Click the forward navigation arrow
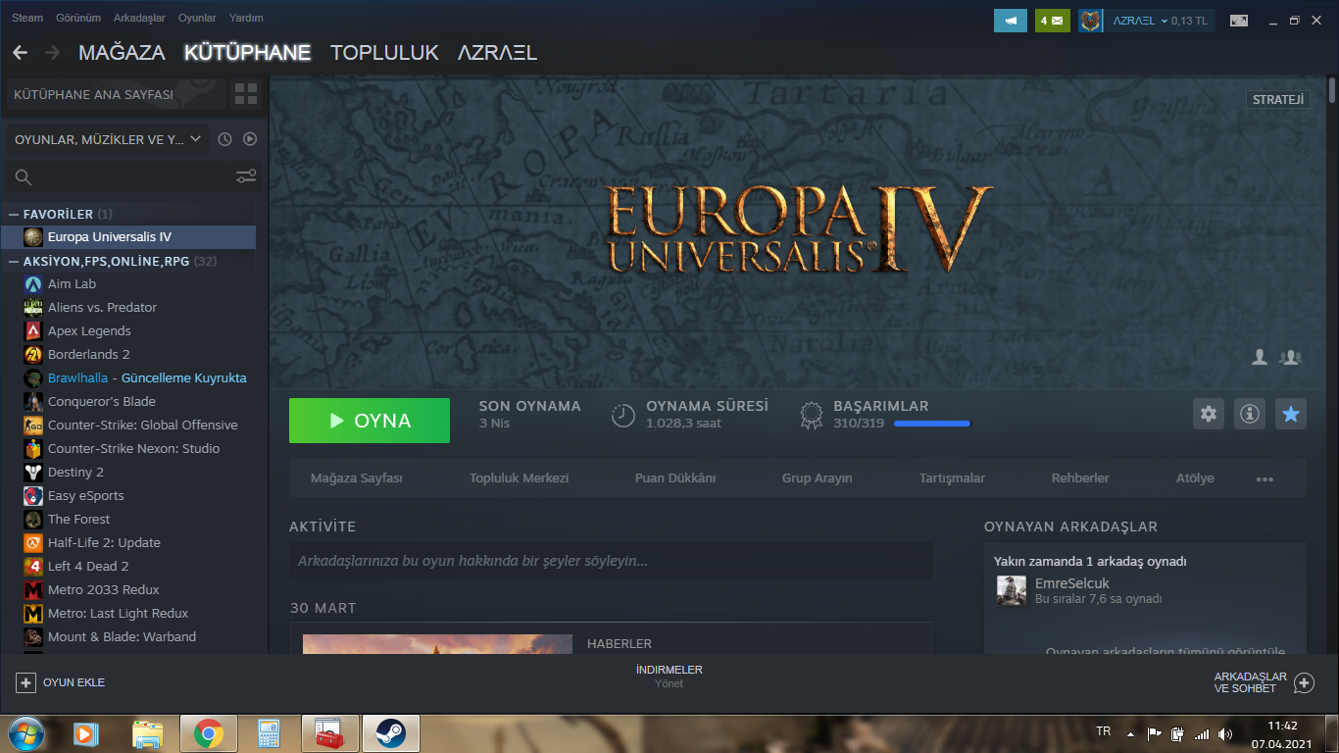This screenshot has height=753, width=1339. [52, 52]
